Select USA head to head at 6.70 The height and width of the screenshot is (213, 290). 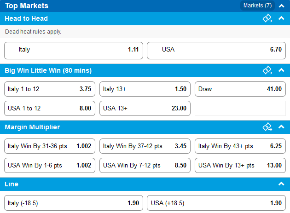pyautogui.click(x=216, y=51)
